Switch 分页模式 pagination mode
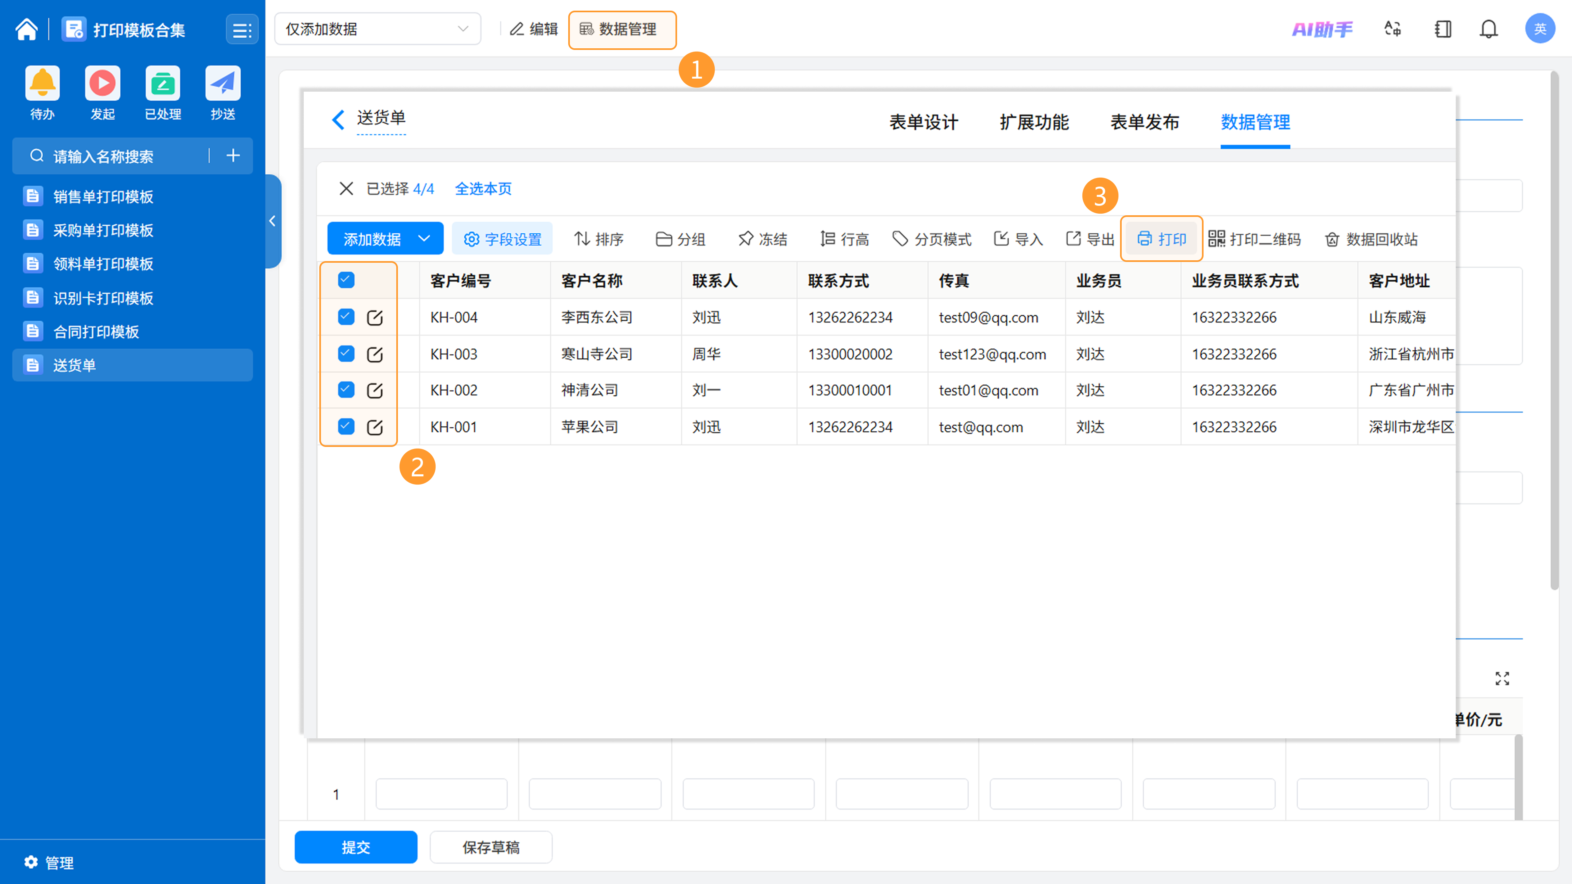This screenshot has width=1572, height=884. (932, 239)
